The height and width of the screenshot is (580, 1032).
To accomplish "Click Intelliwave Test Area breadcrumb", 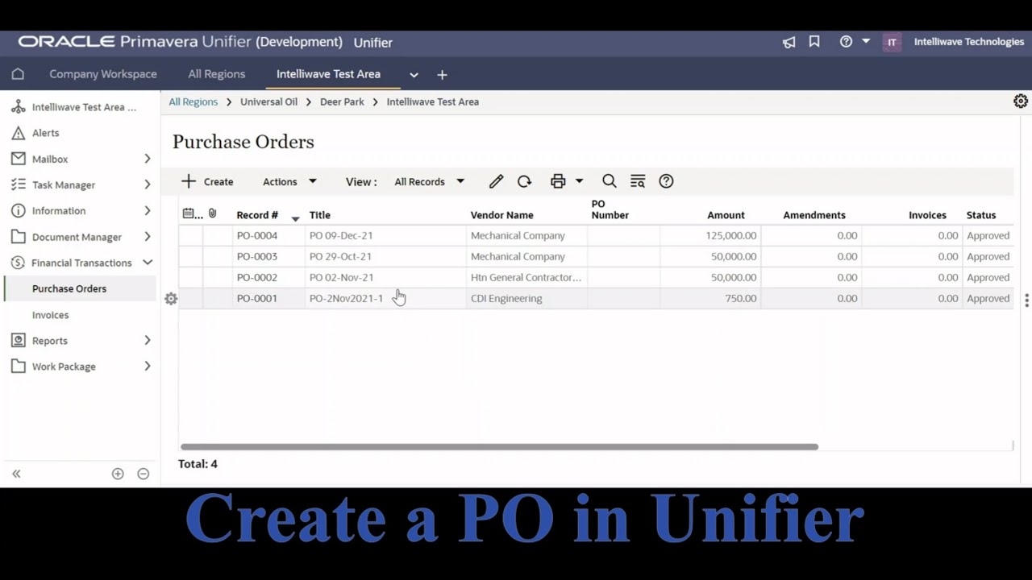I will pos(433,101).
